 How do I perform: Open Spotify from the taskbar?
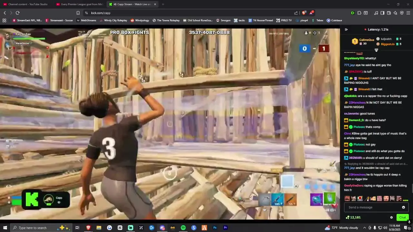pos(183,228)
